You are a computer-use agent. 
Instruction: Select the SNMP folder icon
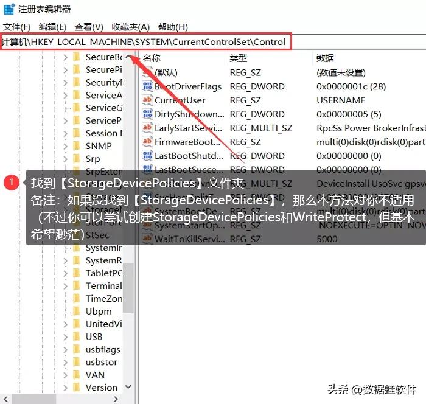pos(77,146)
